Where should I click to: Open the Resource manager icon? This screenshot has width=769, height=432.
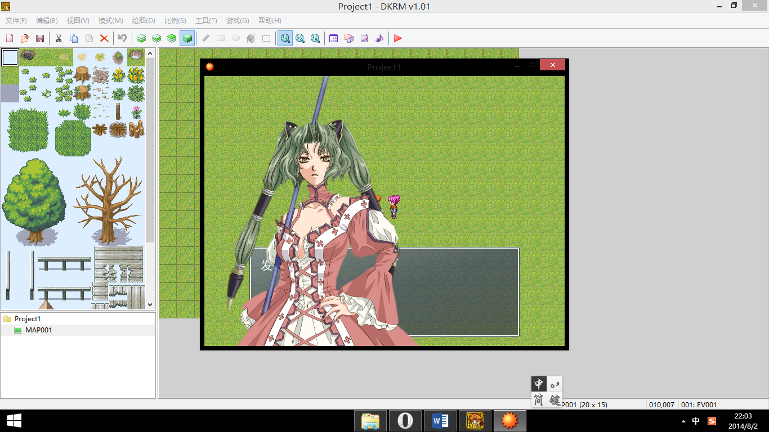[x=348, y=38]
